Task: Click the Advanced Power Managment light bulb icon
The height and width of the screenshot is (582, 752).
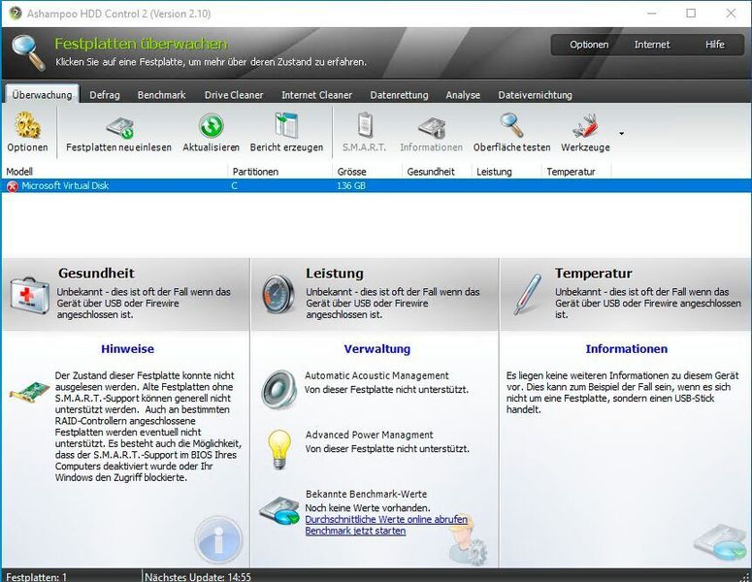Action: tap(279, 449)
